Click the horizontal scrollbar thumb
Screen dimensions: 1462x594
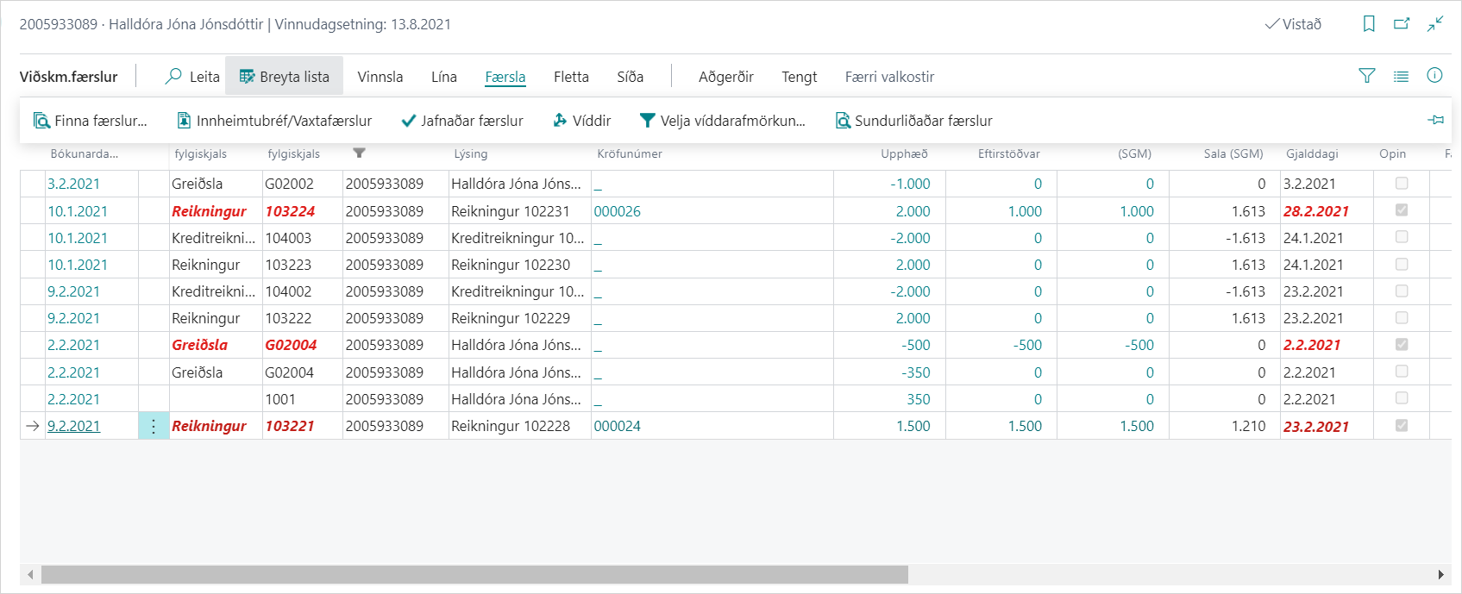(474, 574)
